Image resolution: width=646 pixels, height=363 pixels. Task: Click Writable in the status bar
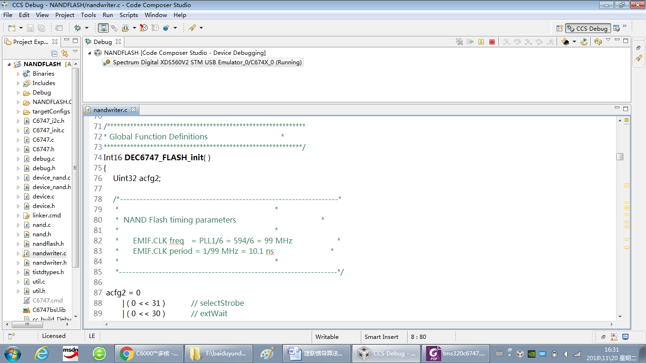tap(327, 337)
